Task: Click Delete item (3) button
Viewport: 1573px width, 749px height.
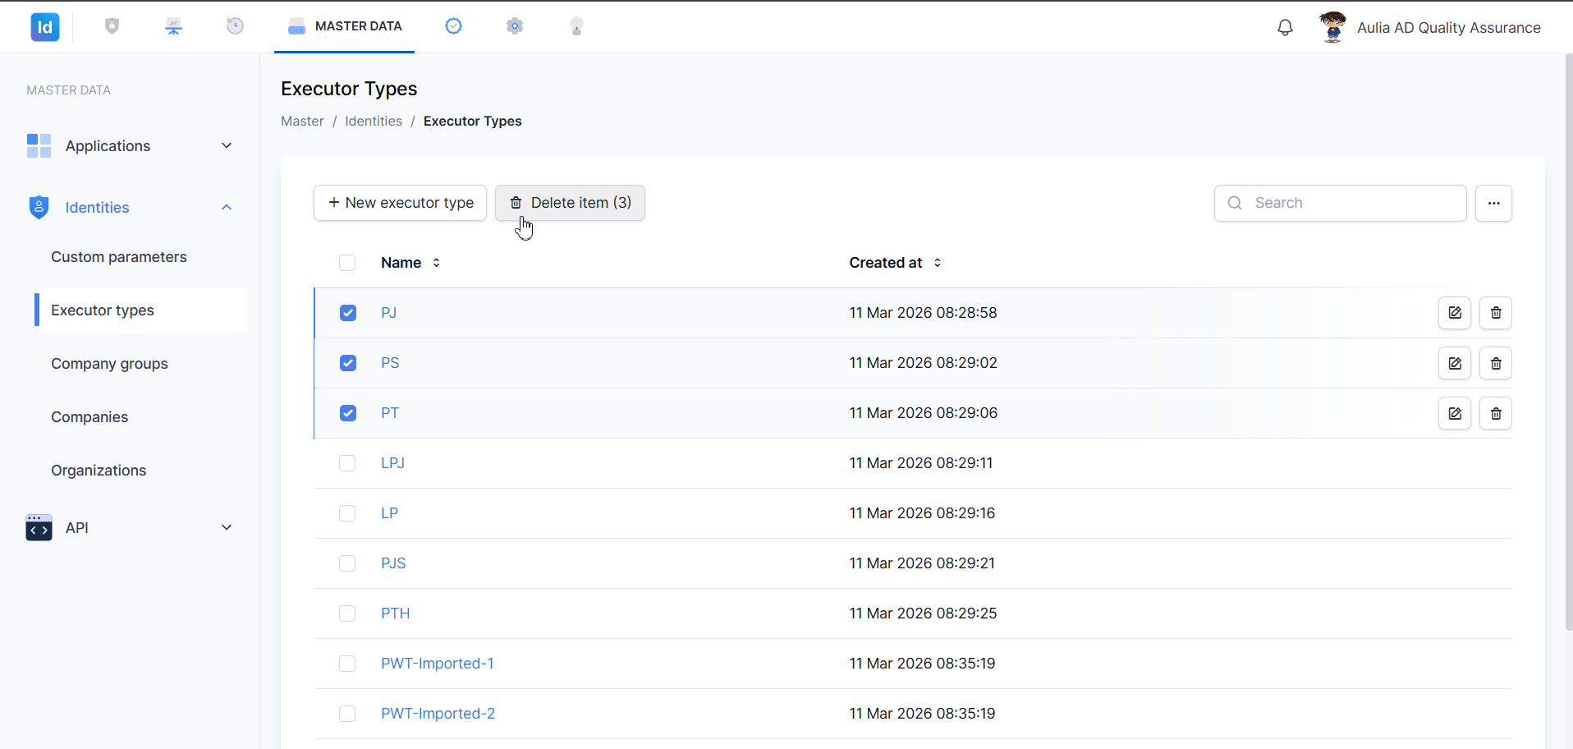Action: click(x=570, y=203)
